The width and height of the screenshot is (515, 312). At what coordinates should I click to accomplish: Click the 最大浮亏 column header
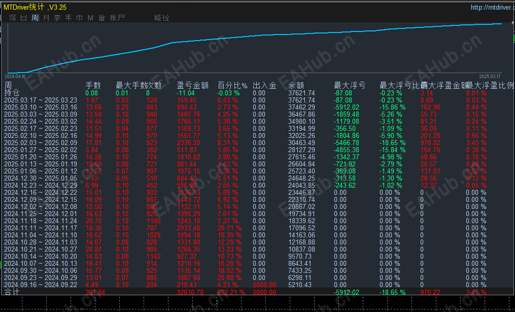pyautogui.click(x=350, y=86)
